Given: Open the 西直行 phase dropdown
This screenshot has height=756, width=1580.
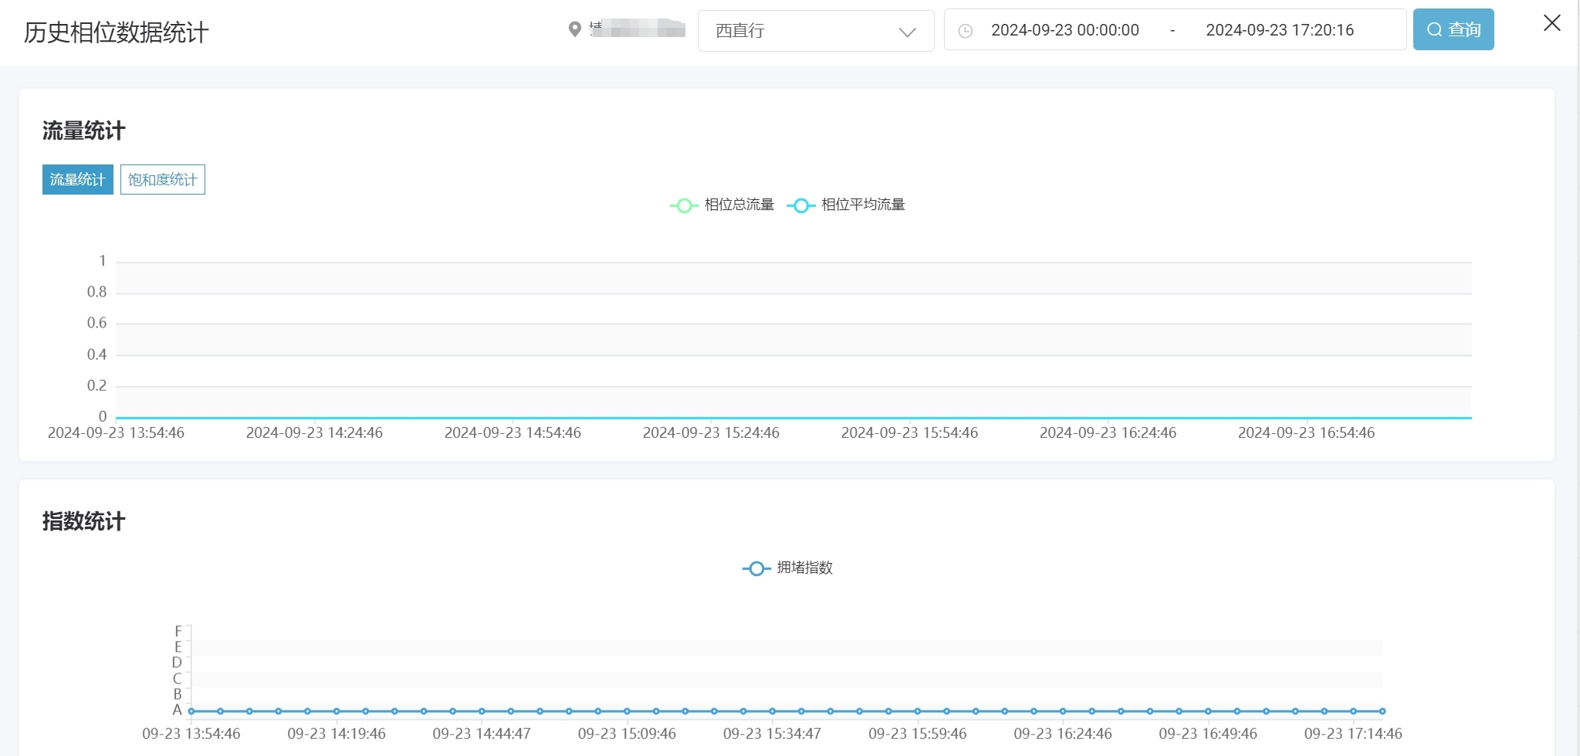Looking at the screenshot, I should (803, 31).
